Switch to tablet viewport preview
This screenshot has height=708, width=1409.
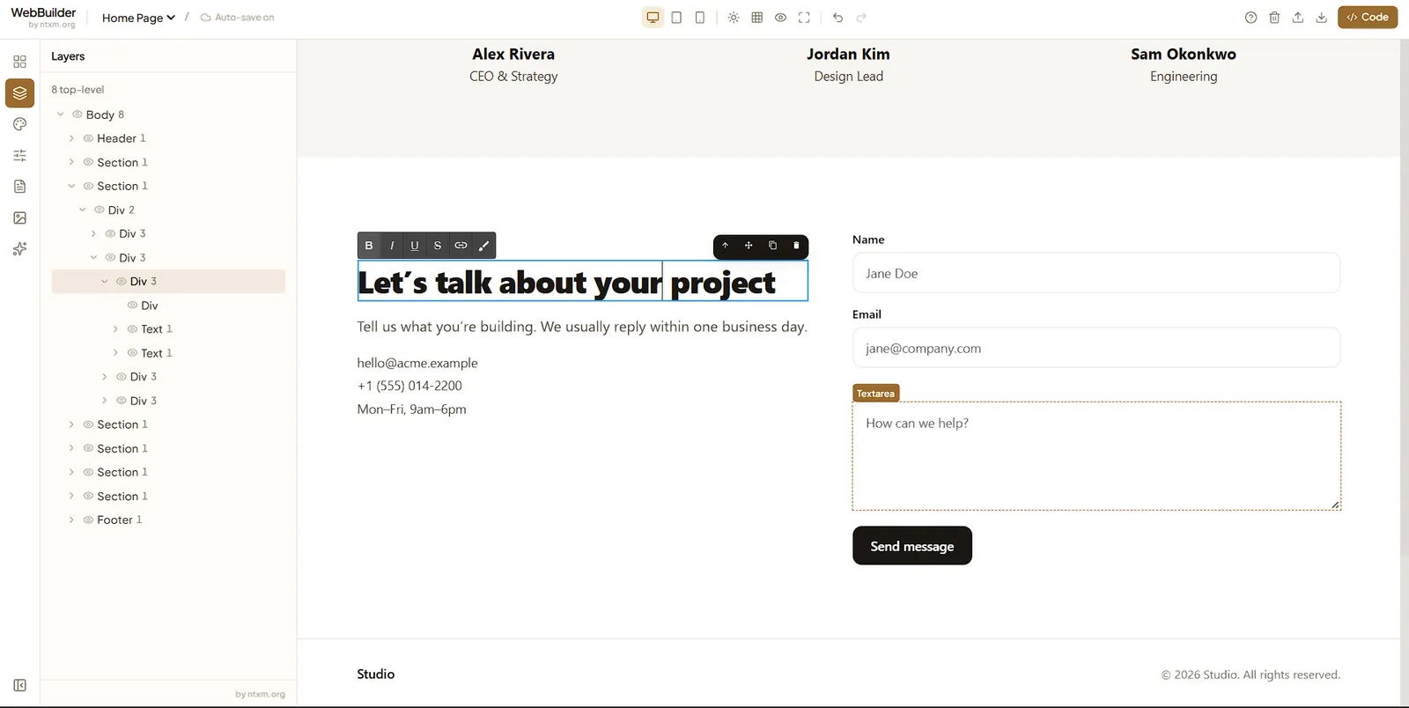676,18
